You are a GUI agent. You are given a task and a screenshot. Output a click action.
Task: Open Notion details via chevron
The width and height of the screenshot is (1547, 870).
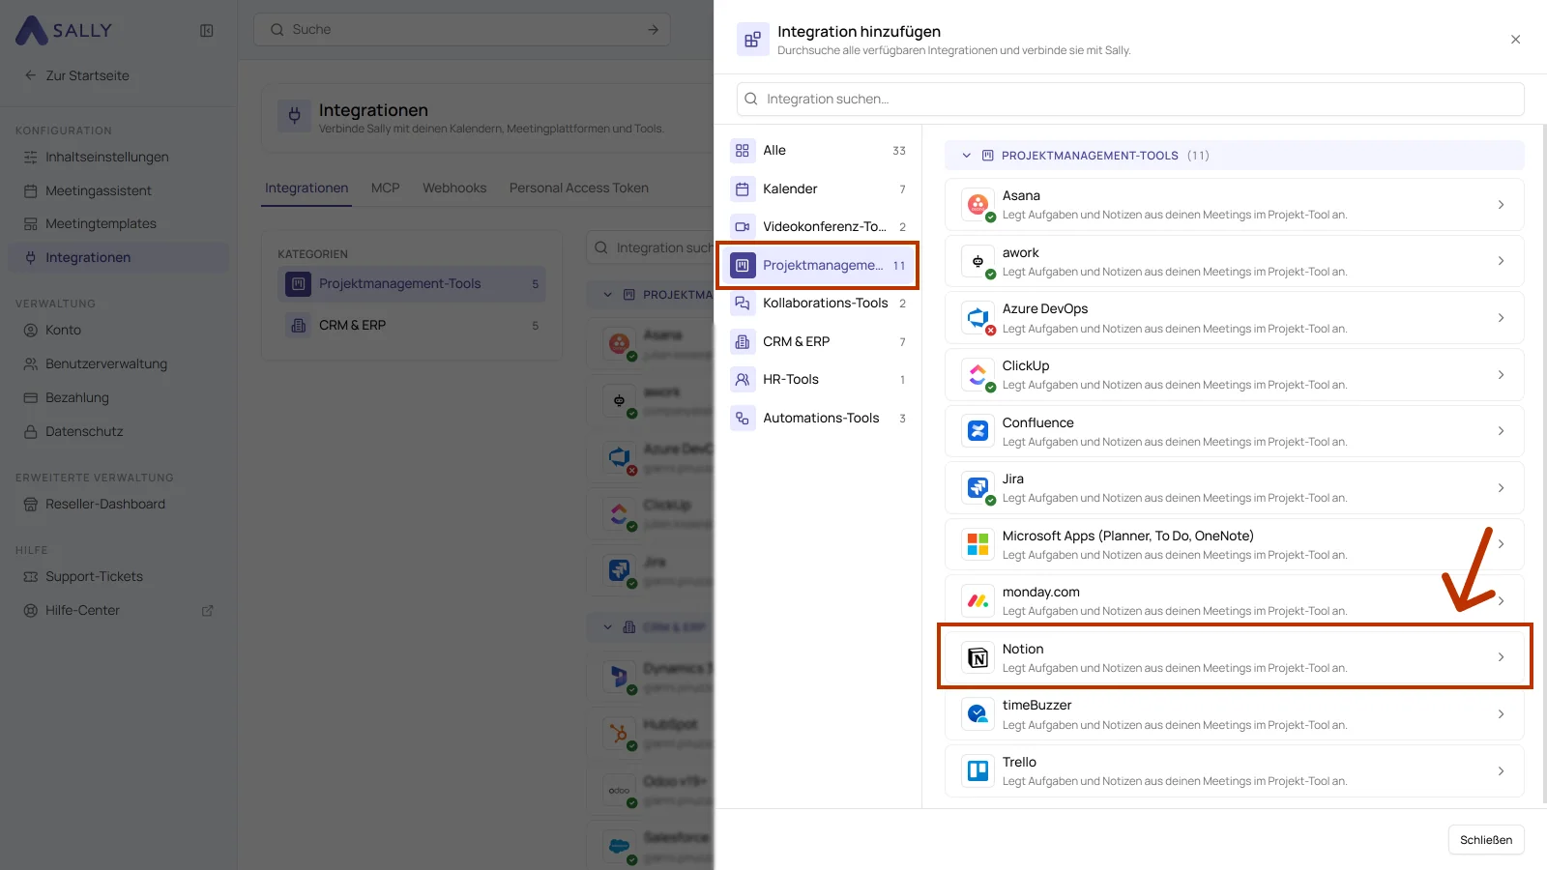pos(1501,657)
